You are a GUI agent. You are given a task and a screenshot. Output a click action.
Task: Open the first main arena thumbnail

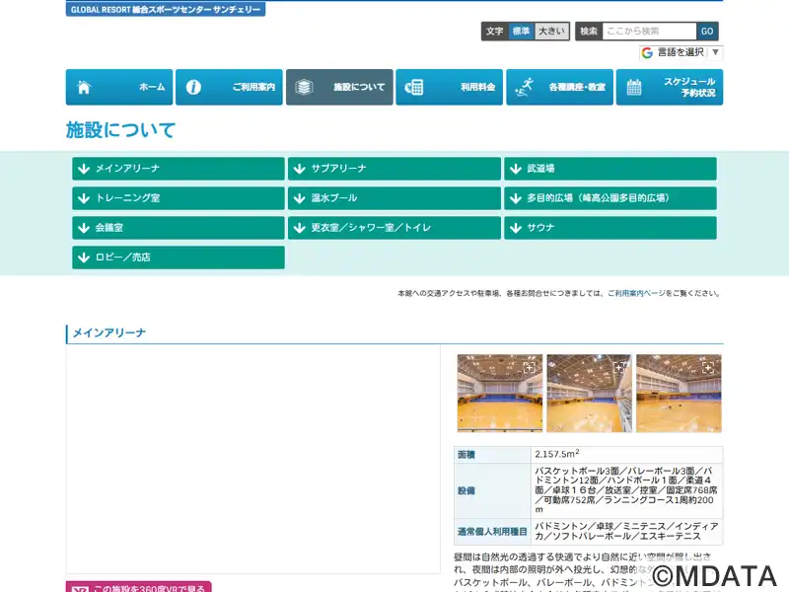(x=500, y=393)
